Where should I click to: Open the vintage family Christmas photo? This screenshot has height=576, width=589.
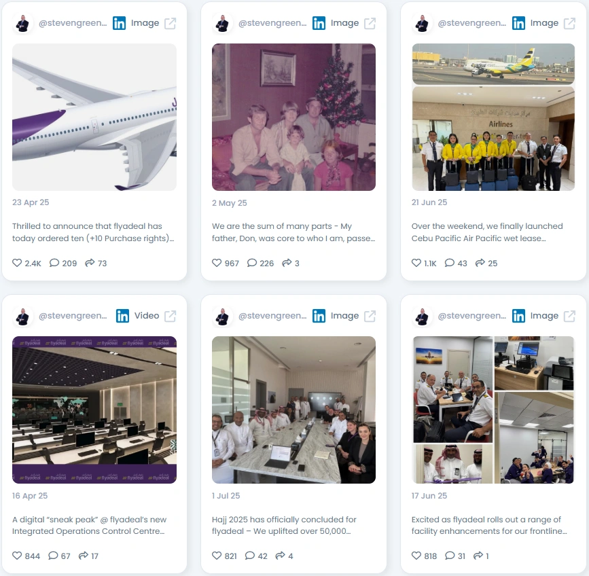(293, 117)
